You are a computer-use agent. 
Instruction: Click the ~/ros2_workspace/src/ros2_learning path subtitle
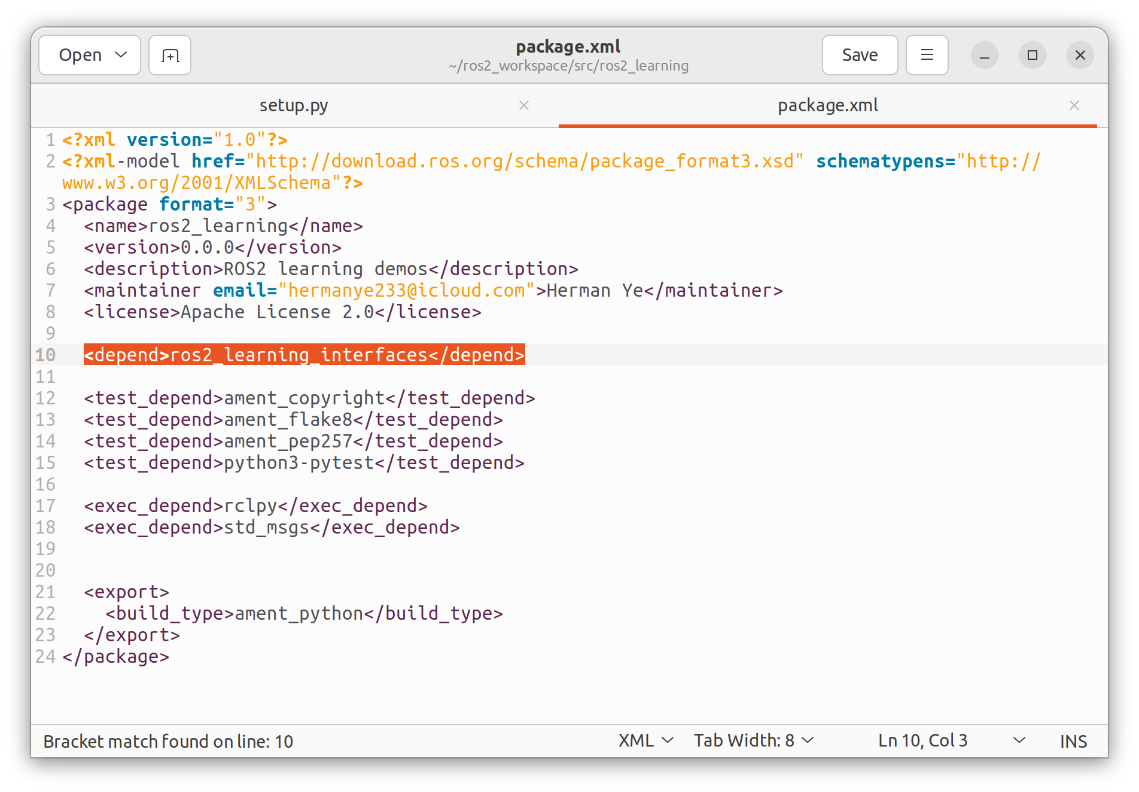coord(568,66)
